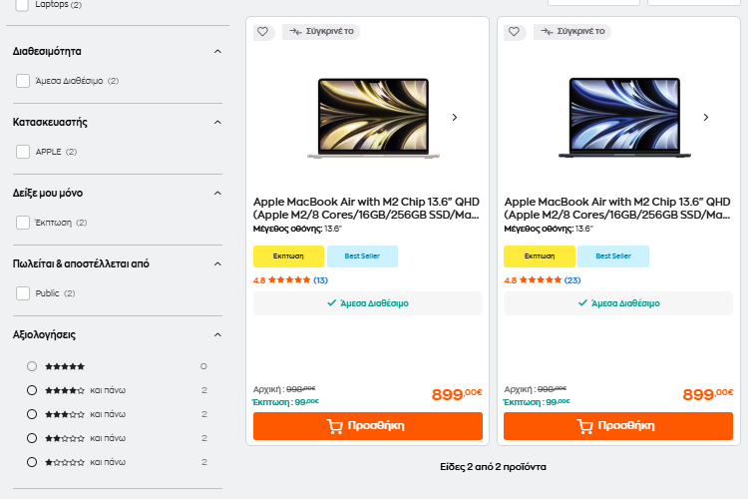
Task: Select four stars and up rating
Action: [x=32, y=390]
